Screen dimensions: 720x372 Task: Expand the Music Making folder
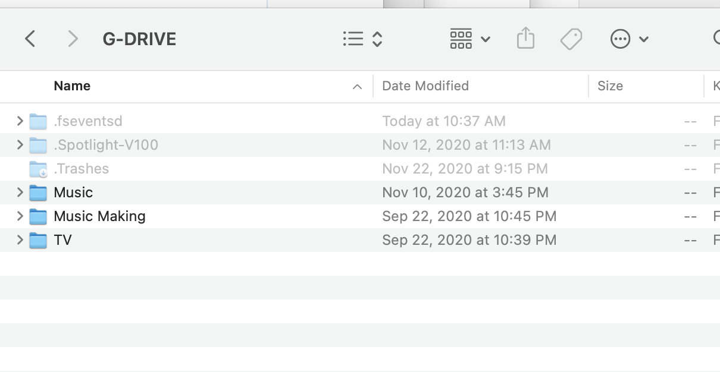pyautogui.click(x=20, y=216)
